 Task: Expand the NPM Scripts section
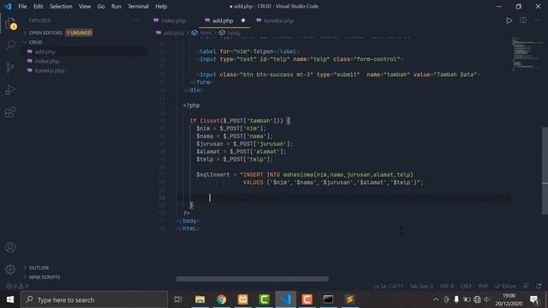click(45, 277)
